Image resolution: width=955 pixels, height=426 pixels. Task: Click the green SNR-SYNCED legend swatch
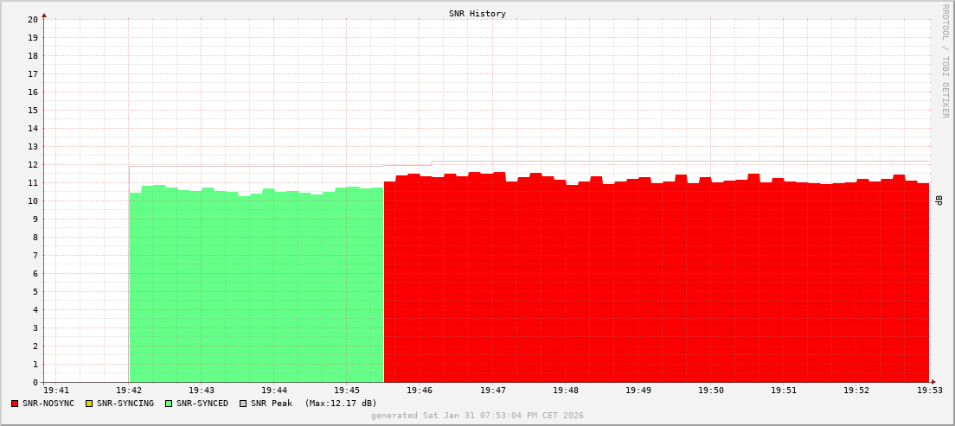coord(169,404)
